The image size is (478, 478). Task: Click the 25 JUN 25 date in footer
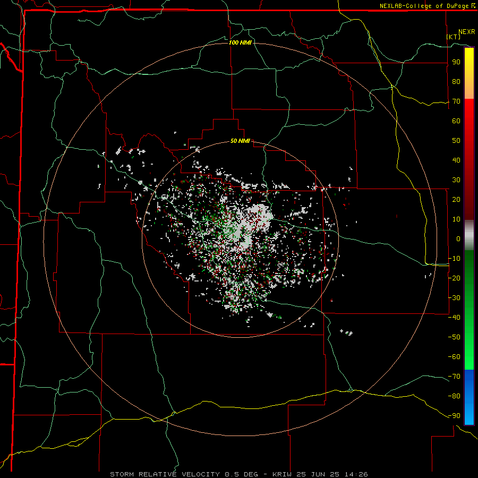[x=318, y=474]
